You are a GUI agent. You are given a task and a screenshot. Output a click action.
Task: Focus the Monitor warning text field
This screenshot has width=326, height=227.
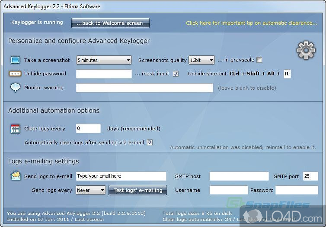click(x=144, y=88)
